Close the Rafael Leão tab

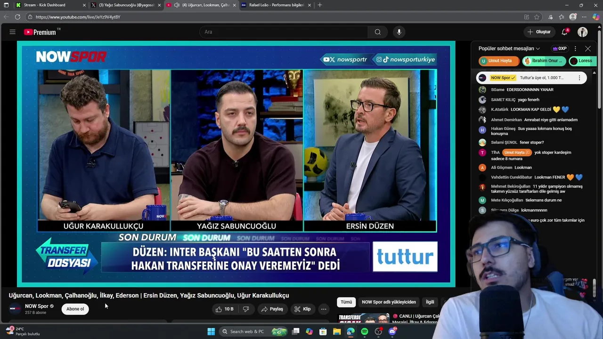point(310,5)
